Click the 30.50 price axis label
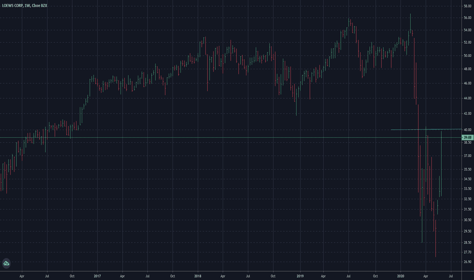The height and width of the screenshot is (280, 474). 467,220
